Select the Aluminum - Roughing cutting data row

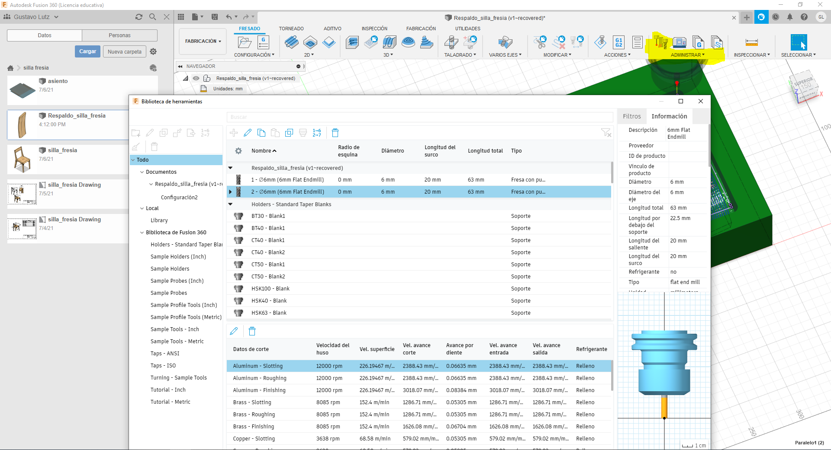pyautogui.click(x=419, y=378)
